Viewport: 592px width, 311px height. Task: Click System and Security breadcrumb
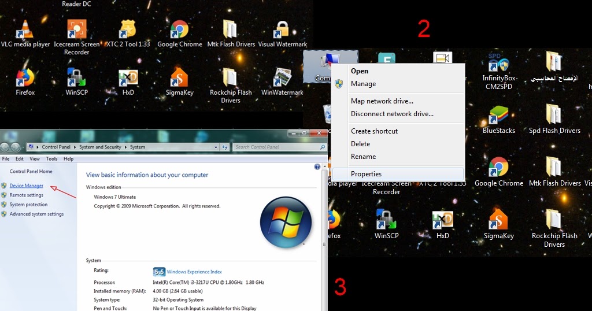coord(100,147)
